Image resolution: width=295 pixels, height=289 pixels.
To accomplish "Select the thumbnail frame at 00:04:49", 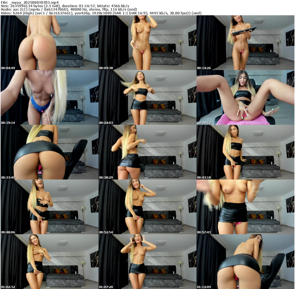I will tap(50, 43).
